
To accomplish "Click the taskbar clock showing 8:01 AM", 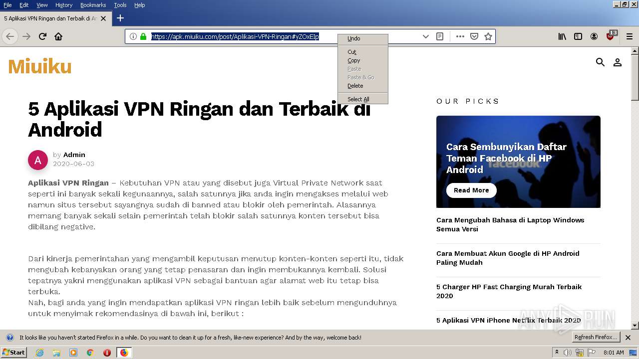I will (x=614, y=353).
